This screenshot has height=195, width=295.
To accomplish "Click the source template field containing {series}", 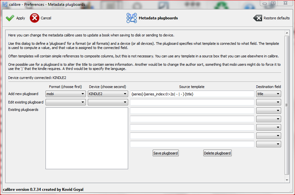I will click(192, 94).
